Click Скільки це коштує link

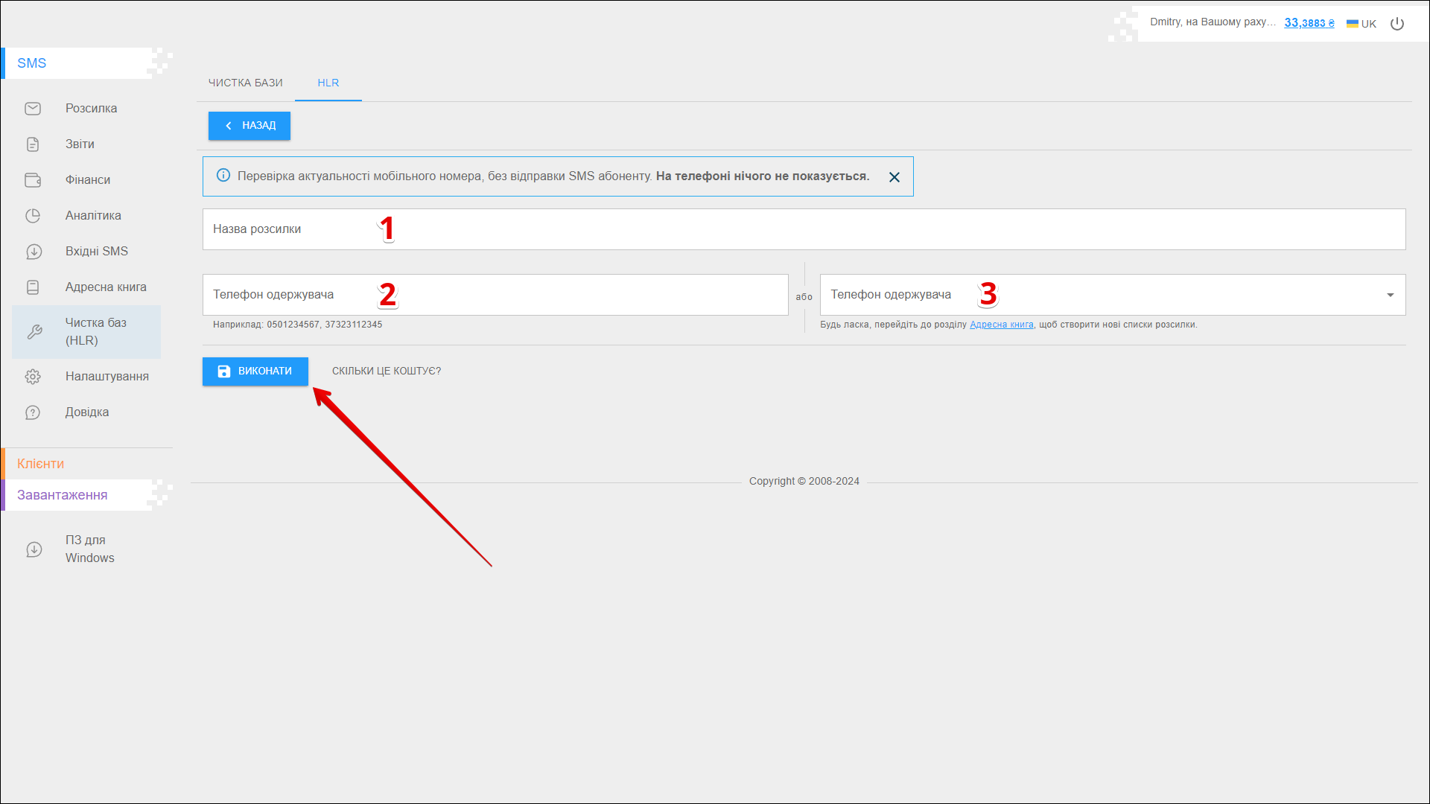pyautogui.click(x=386, y=371)
